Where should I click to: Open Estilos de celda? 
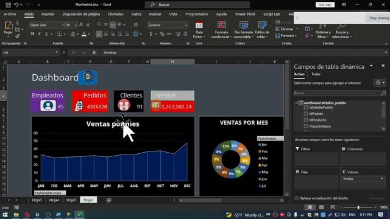tap(262, 29)
